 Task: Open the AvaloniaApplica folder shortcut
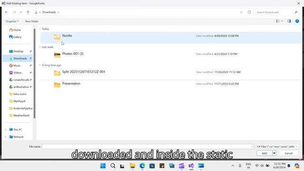click(x=22, y=108)
